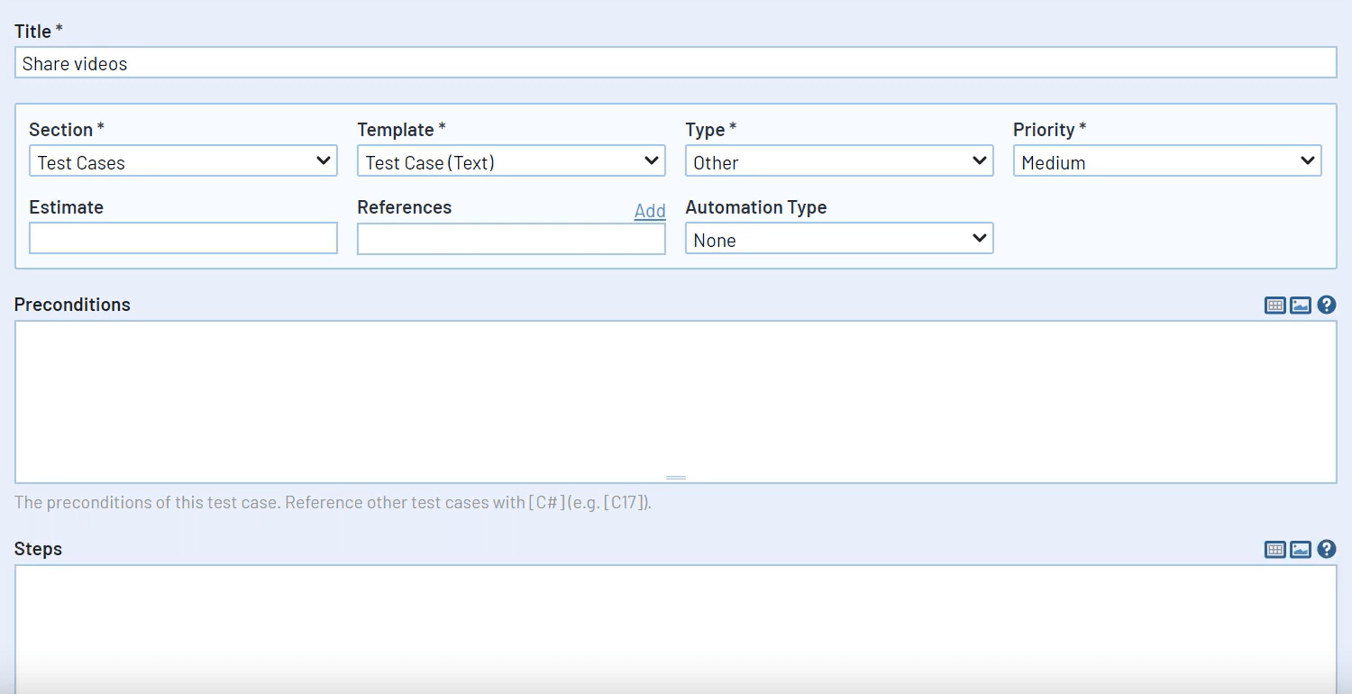Insert a table into the Steps field

(1274, 549)
